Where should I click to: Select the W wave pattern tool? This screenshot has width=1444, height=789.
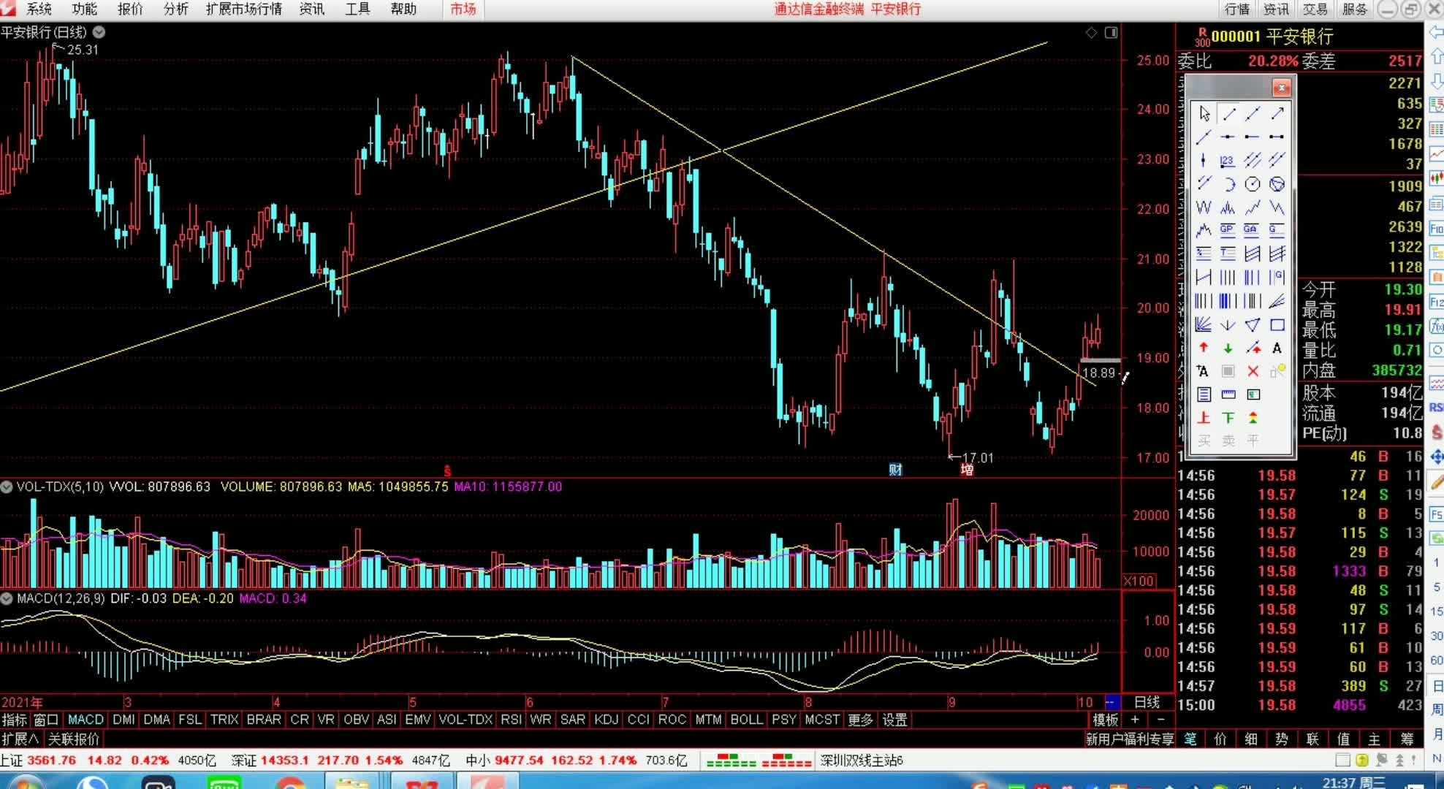click(x=1204, y=207)
